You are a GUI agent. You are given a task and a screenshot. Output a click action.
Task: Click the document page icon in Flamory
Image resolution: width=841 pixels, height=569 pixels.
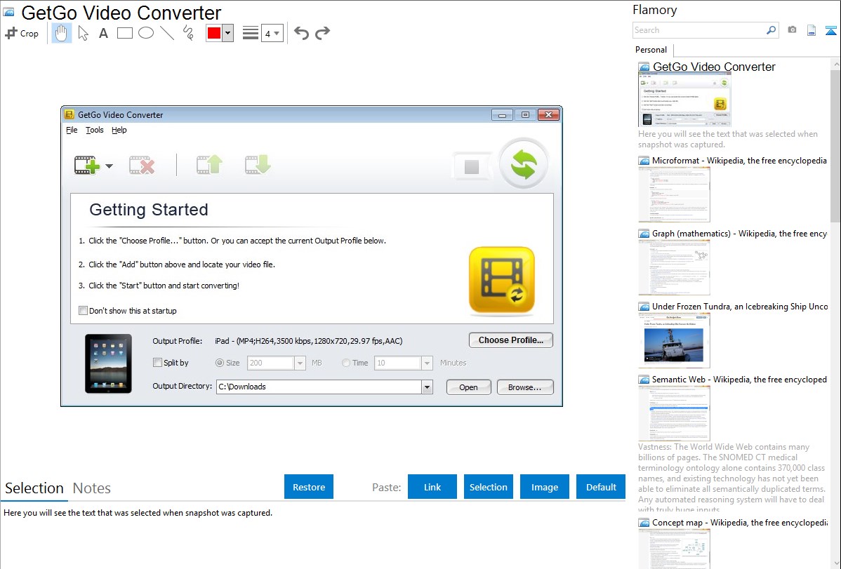pyautogui.click(x=812, y=30)
